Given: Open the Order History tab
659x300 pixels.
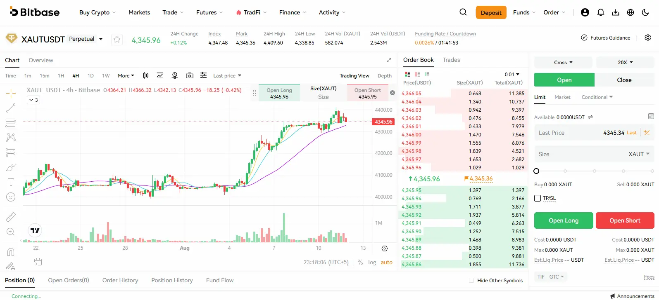Looking at the screenshot, I should coord(120,280).
